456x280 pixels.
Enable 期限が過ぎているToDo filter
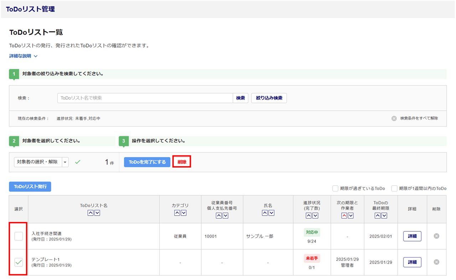click(335, 189)
